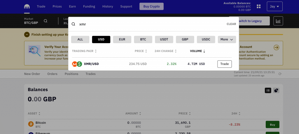Viewport: 299px width, 134px height.
Task: Open the Kraken logo home
Action: click(x=27, y=6)
